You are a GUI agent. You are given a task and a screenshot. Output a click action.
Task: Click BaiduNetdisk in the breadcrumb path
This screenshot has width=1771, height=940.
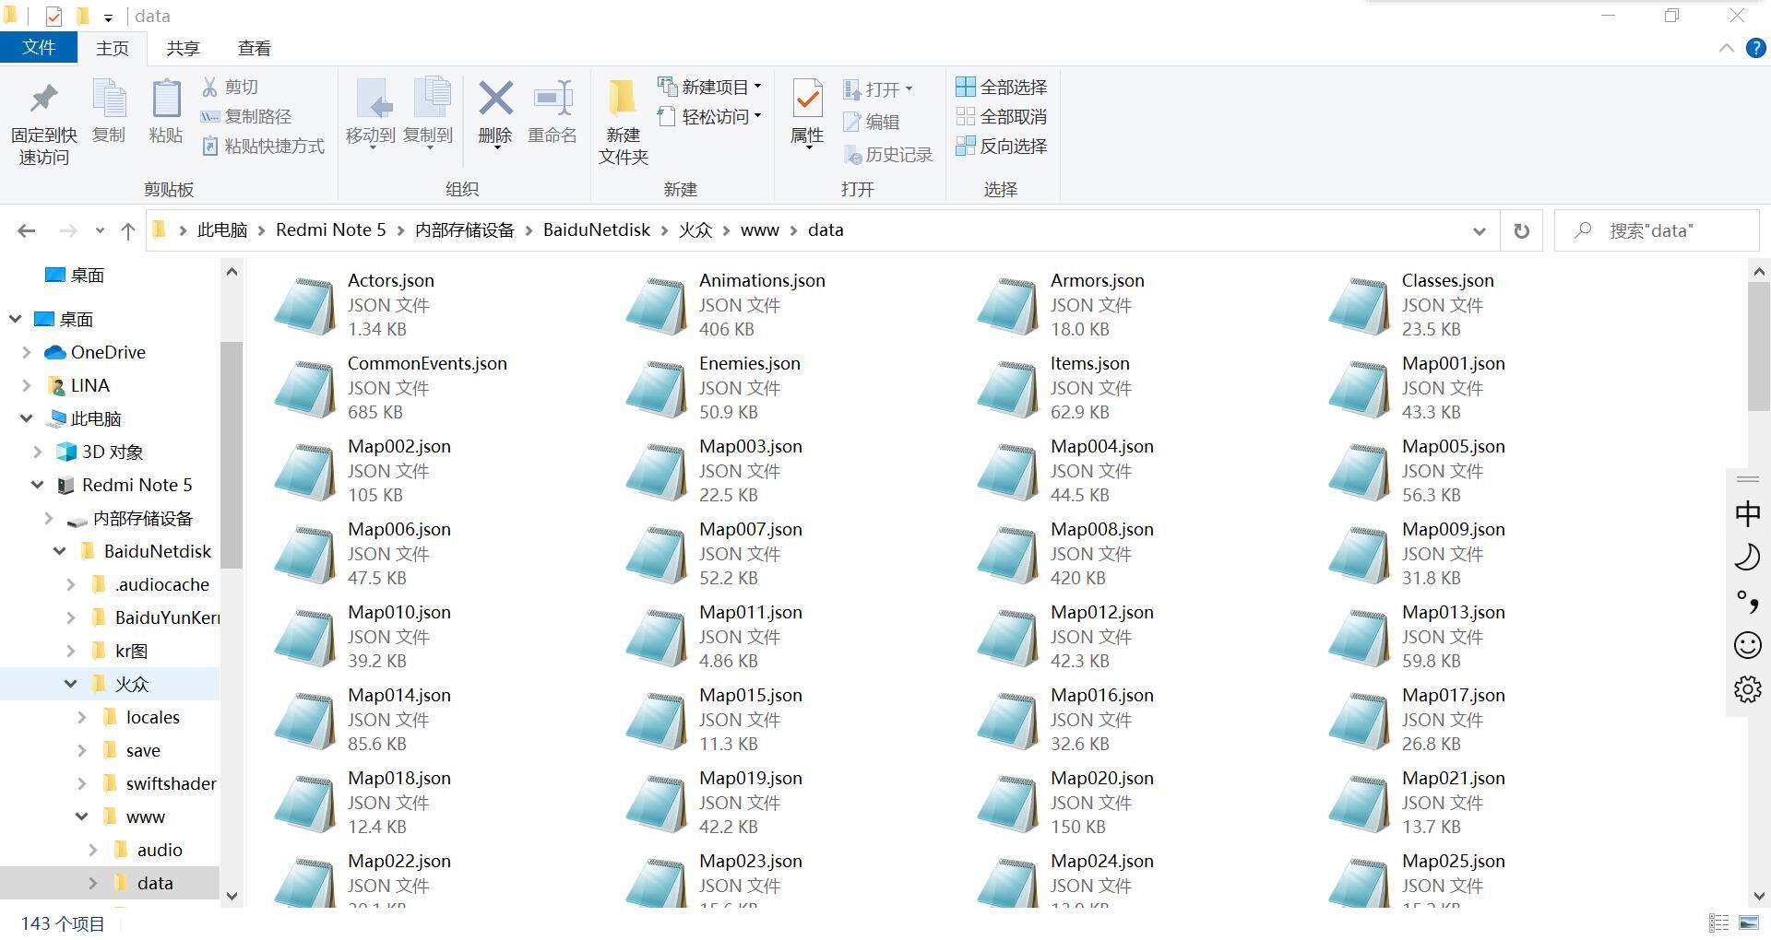[x=596, y=230]
